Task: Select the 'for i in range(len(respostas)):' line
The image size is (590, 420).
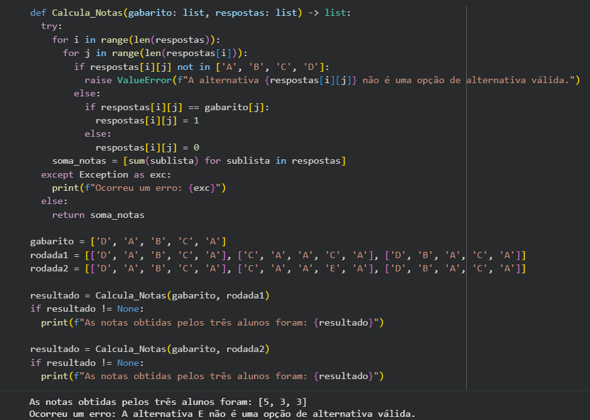Action: pyautogui.click(x=136, y=40)
